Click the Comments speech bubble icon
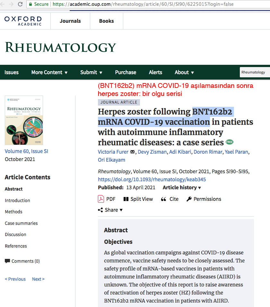This screenshot has height=307, width=270. click(x=7, y=261)
